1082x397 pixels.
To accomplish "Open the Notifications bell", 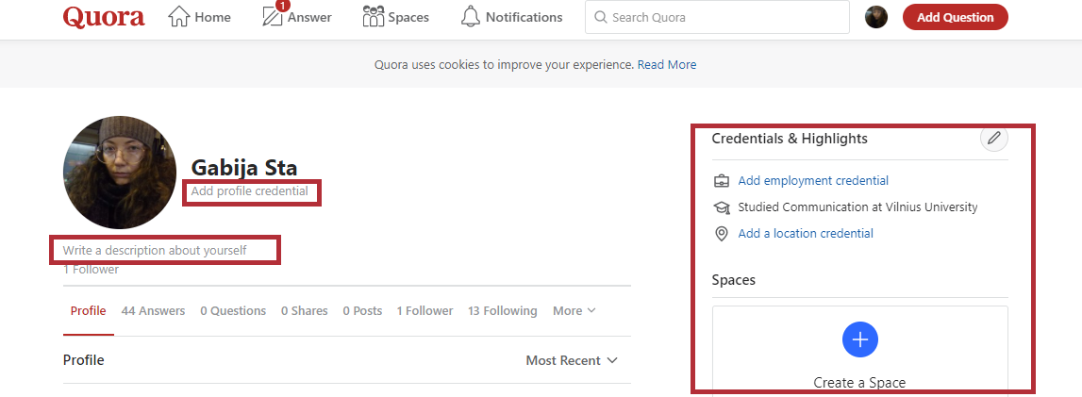I will [511, 17].
